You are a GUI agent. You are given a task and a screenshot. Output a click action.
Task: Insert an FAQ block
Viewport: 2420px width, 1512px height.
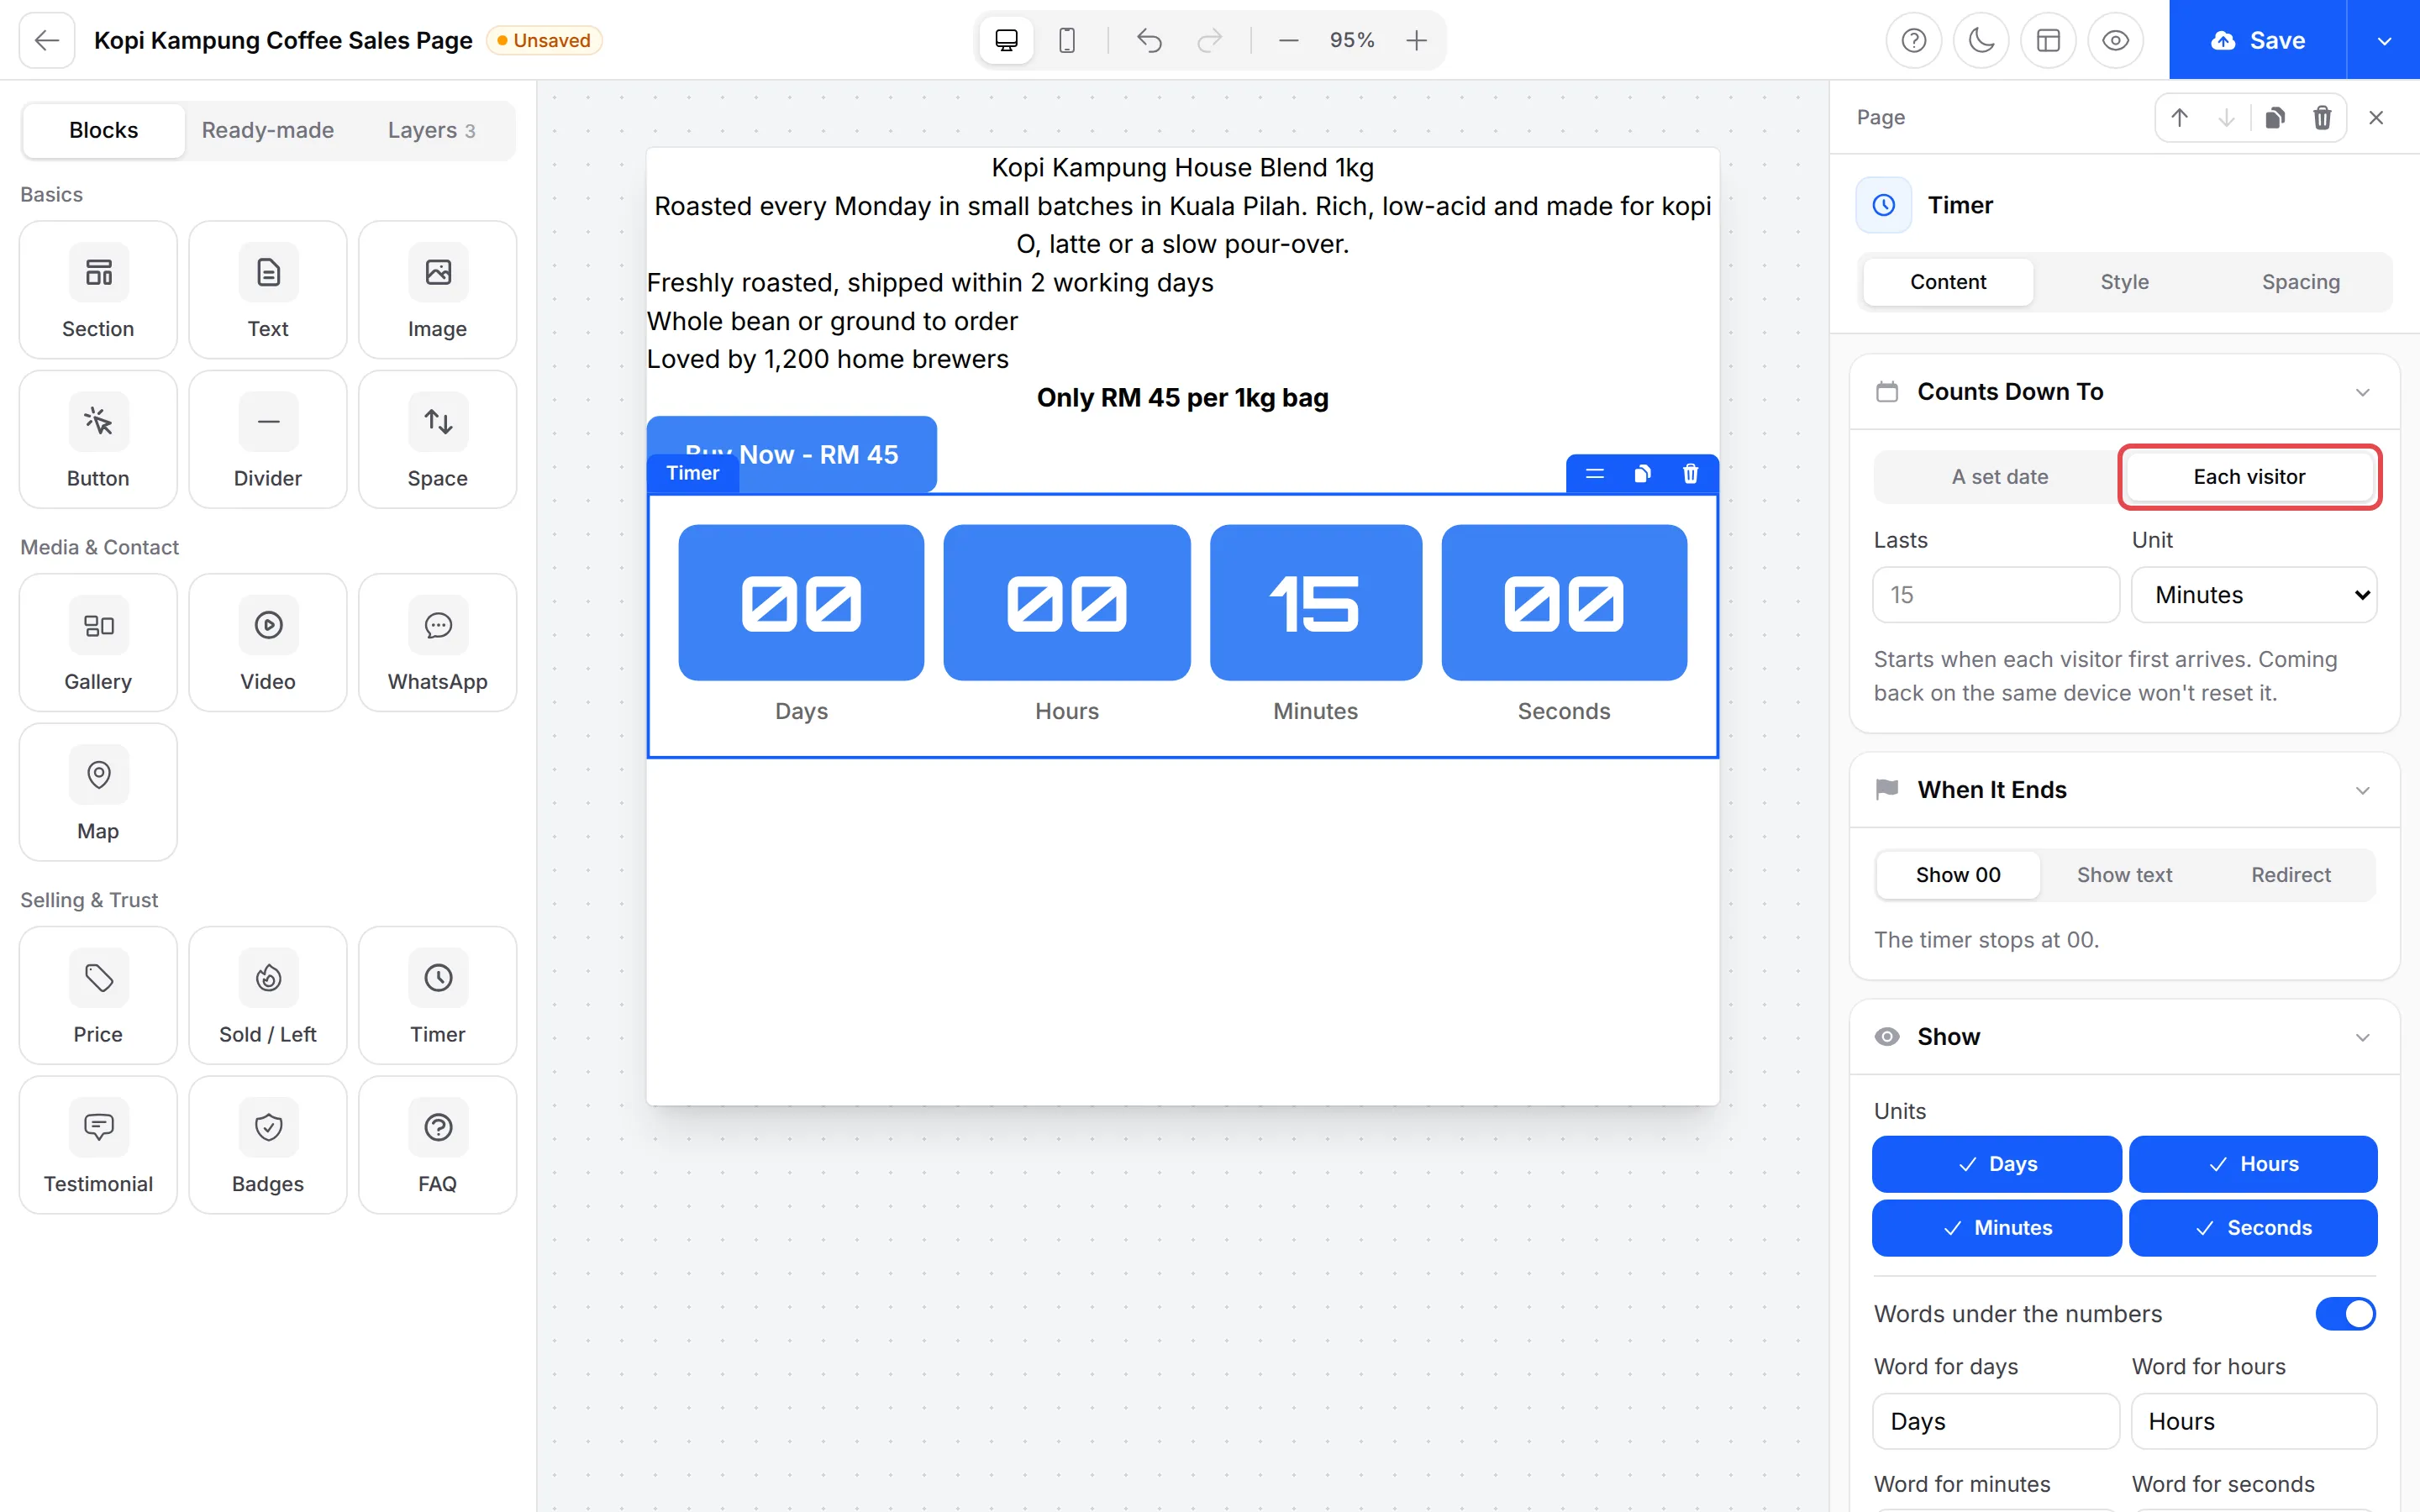[437, 1146]
